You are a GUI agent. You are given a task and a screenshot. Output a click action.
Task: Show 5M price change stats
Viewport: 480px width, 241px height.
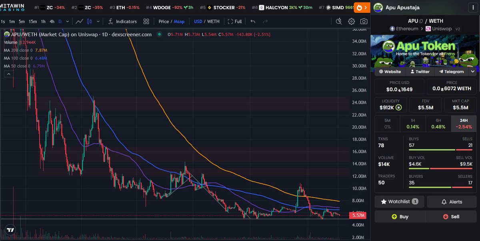(x=387, y=123)
